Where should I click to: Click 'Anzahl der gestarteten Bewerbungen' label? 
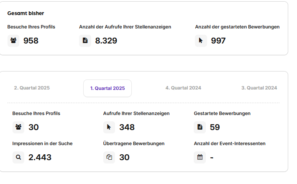click(237, 27)
